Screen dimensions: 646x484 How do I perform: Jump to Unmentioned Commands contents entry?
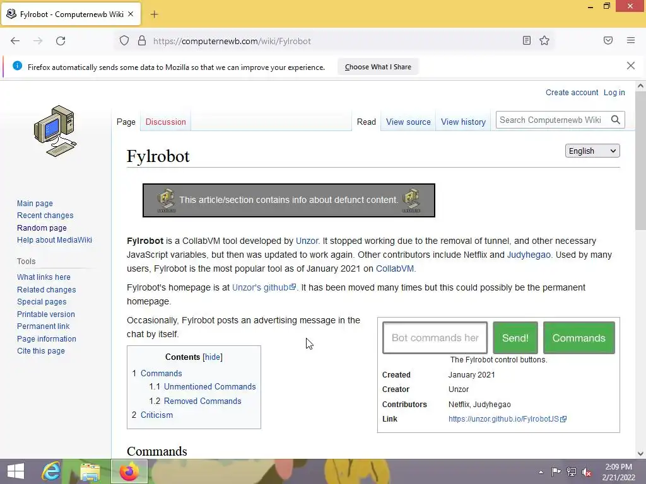[x=209, y=386]
